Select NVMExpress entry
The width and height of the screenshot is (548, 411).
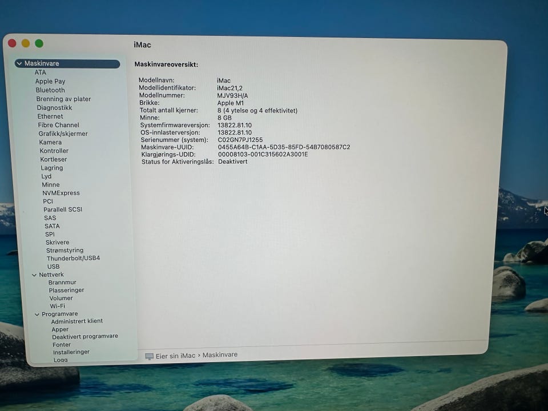[x=61, y=193]
